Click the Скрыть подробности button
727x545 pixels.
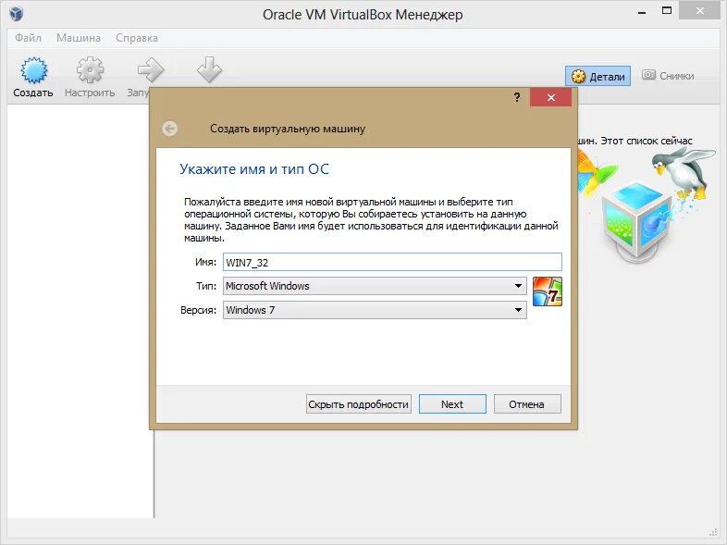point(358,404)
